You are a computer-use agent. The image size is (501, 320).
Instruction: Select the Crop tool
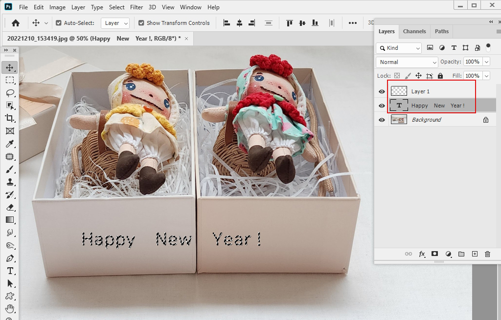tap(10, 118)
